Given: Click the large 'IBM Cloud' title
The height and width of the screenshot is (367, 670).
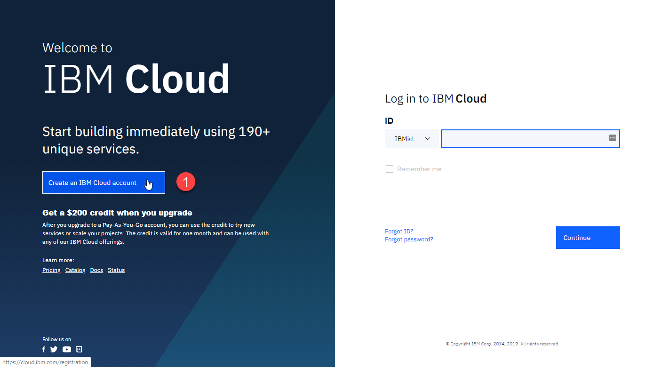Looking at the screenshot, I should click(136, 79).
